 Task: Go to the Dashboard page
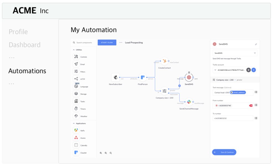coord(25,45)
